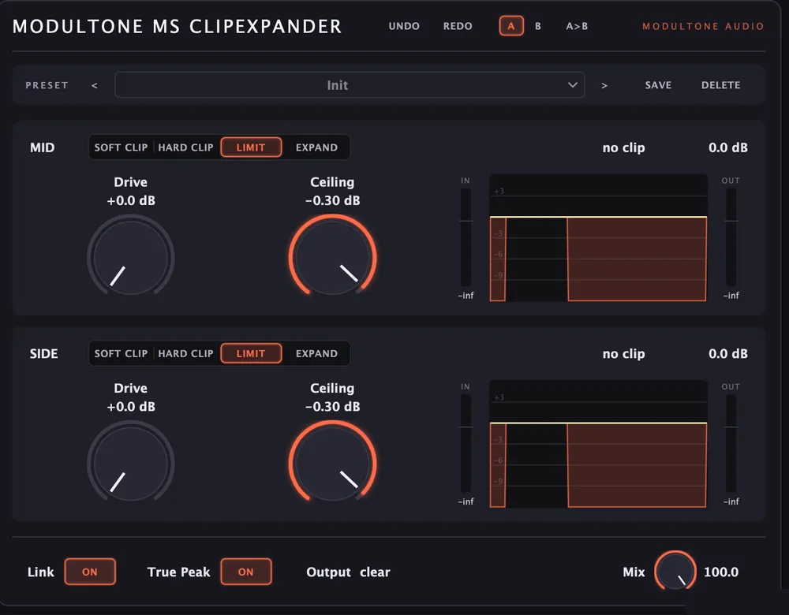Click SIDE Ceiling value −0.30 dB

click(x=332, y=407)
